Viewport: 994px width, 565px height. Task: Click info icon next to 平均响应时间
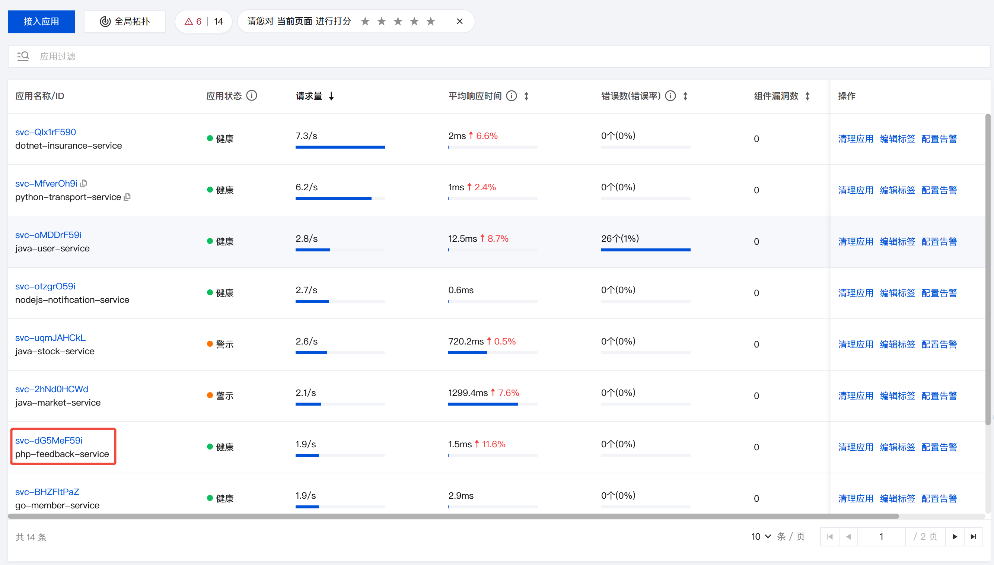click(512, 96)
